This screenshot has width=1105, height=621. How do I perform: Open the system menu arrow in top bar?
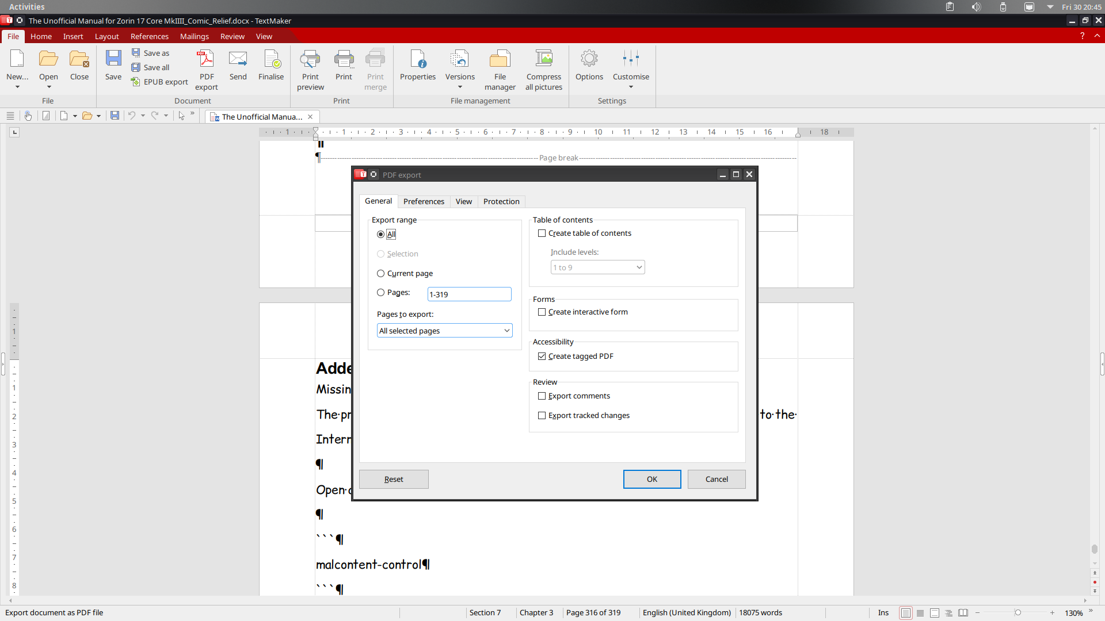click(1050, 7)
